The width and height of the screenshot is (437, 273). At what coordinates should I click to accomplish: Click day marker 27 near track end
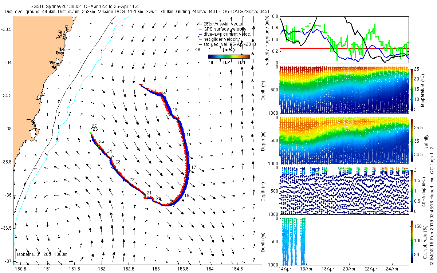94,126
